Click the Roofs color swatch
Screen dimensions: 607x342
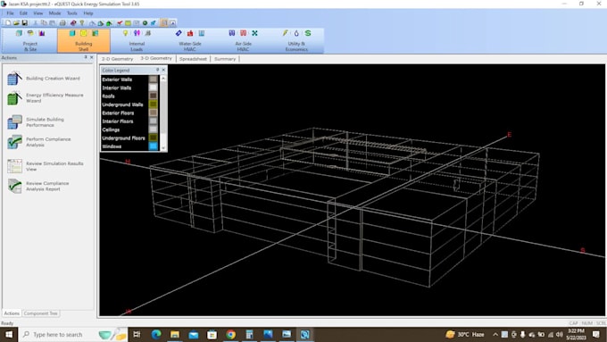(x=154, y=96)
